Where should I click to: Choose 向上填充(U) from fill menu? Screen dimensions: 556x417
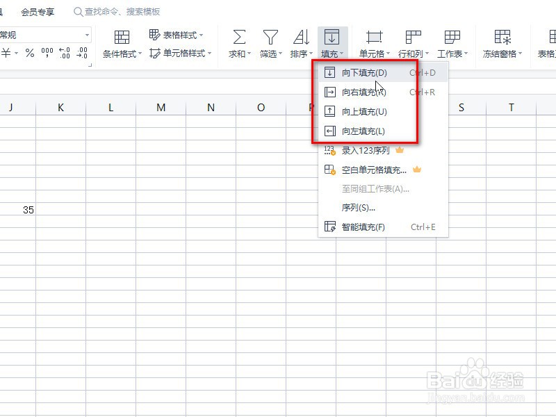pyautogui.click(x=384, y=112)
